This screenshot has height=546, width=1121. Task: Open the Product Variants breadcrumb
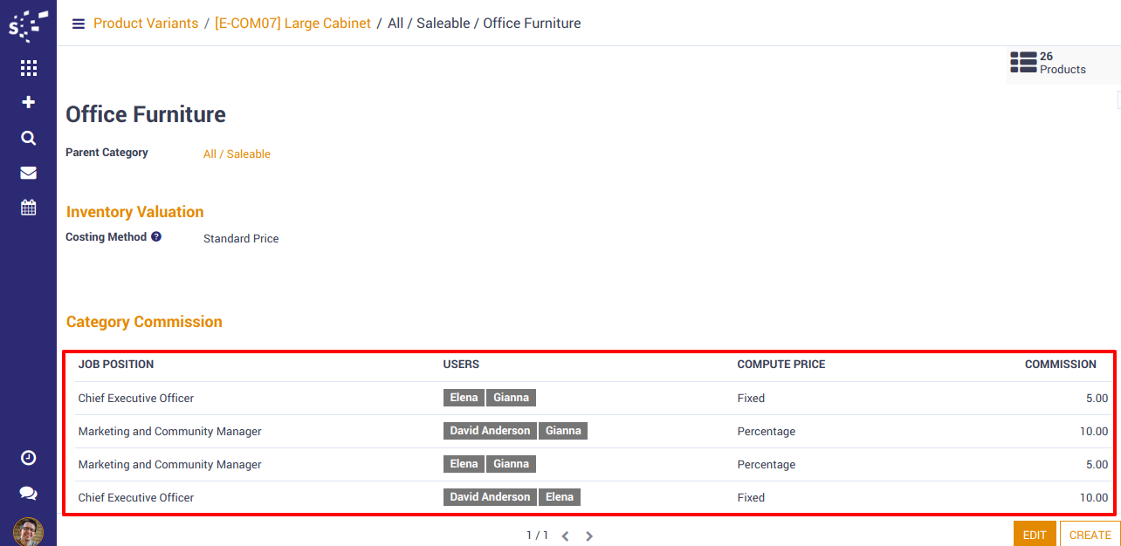click(x=146, y=24)
